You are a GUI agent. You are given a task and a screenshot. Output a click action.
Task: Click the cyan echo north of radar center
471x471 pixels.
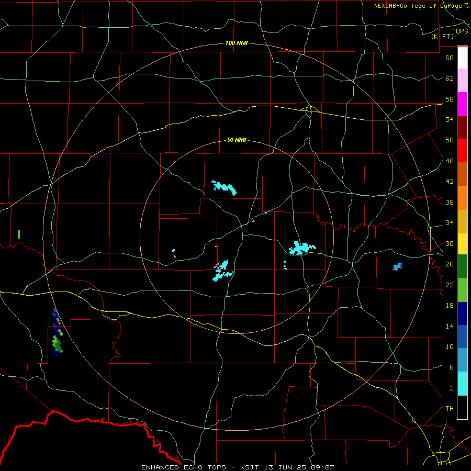point(224,188)
